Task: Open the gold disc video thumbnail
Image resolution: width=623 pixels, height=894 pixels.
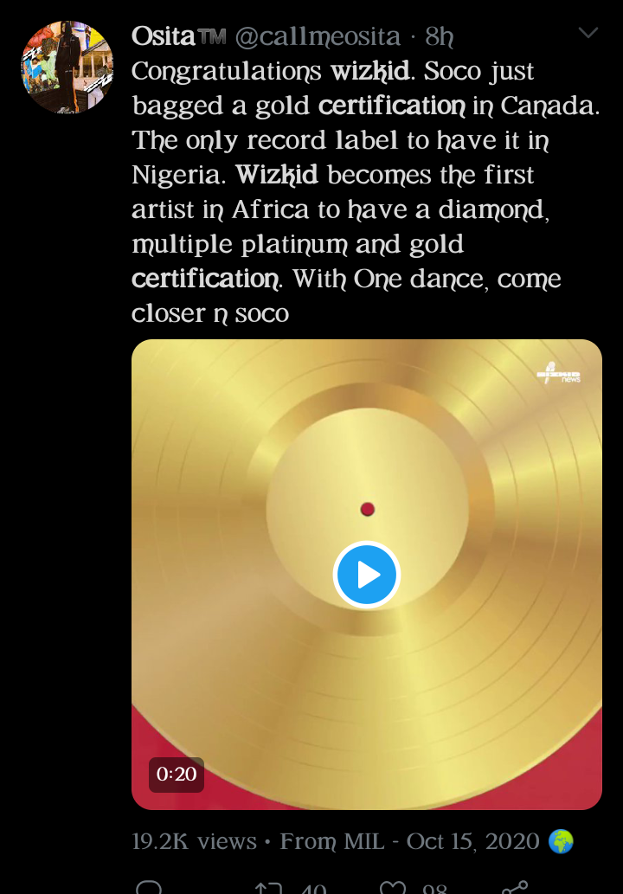Action: tap(367, 574)
